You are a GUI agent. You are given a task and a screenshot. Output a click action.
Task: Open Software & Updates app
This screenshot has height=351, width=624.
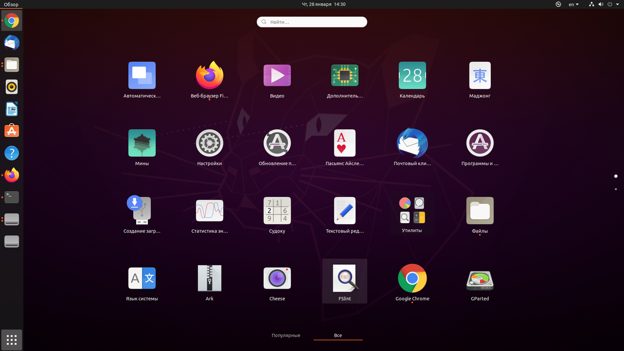pos(480,143)
